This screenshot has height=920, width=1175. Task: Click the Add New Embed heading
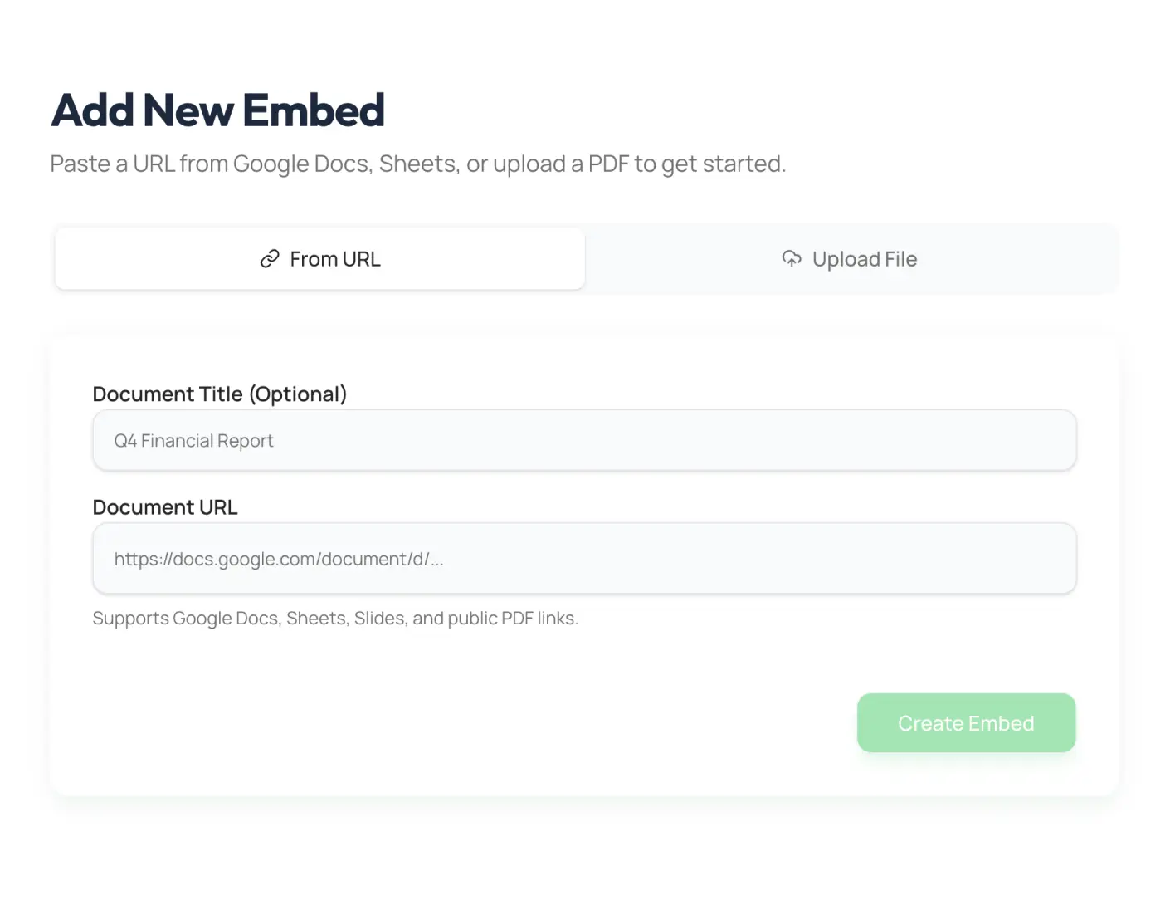[217, 110]
